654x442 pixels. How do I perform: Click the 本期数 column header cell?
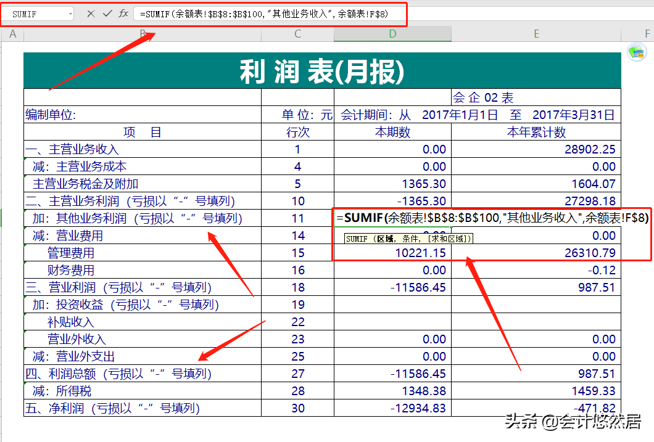[x=392, y=132]
